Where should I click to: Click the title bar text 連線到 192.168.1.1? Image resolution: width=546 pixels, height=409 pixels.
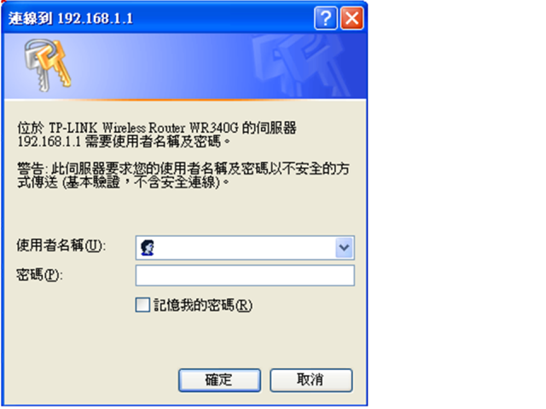coord(71,18)
